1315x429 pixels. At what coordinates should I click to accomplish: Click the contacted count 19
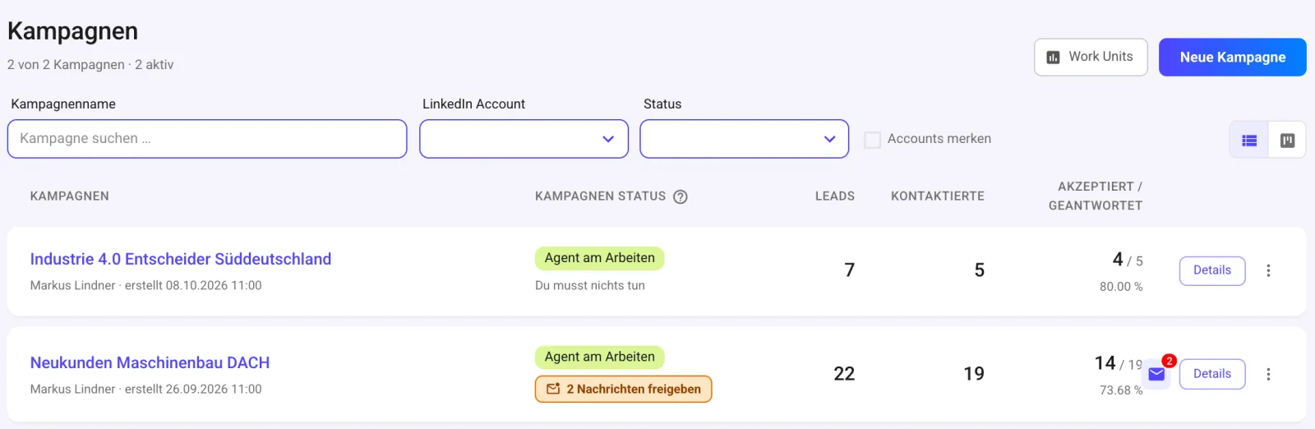pos(974,374)
